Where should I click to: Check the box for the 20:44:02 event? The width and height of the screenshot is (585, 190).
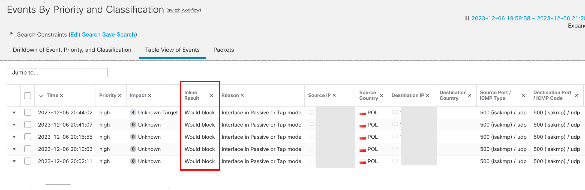28,112
